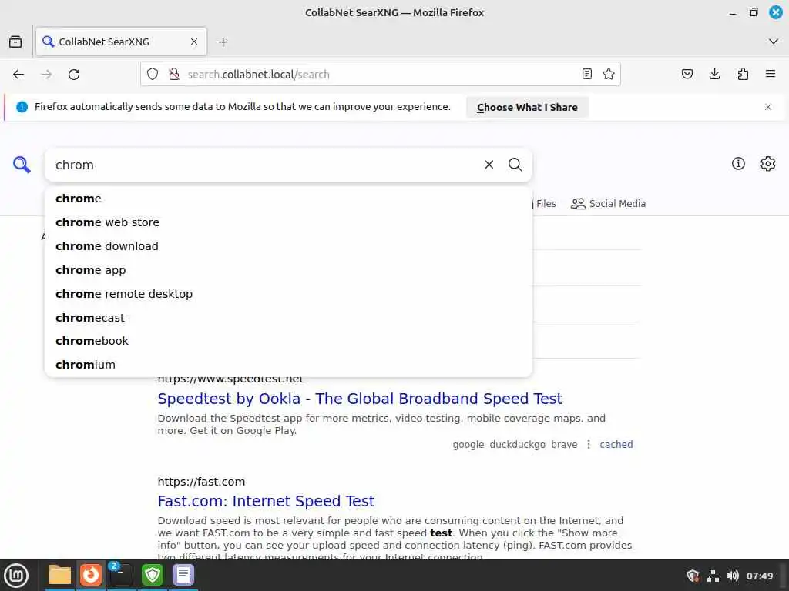Switch to the Social Media category
The image size is (789, 591).
coord(608,203)
